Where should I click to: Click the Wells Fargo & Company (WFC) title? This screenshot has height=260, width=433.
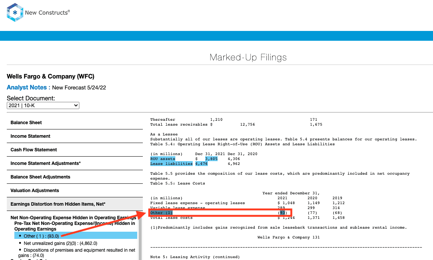tap(51, 76)
